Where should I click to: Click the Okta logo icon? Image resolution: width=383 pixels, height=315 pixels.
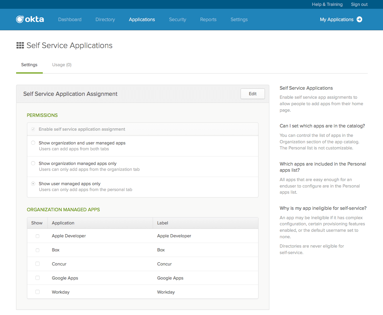(20, 19)
